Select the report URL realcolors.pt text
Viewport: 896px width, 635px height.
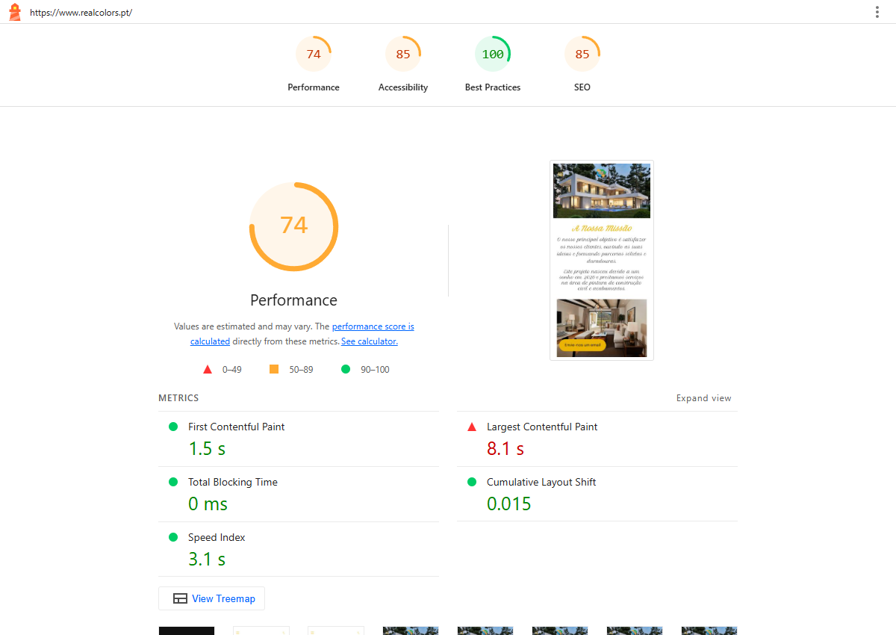pyautogui.click(x=81, y=13)
